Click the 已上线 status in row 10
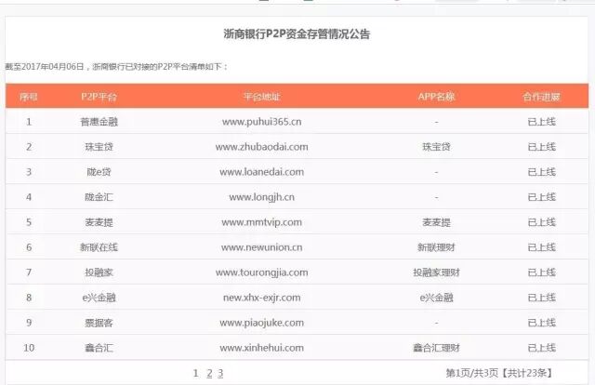 point(541,348)
